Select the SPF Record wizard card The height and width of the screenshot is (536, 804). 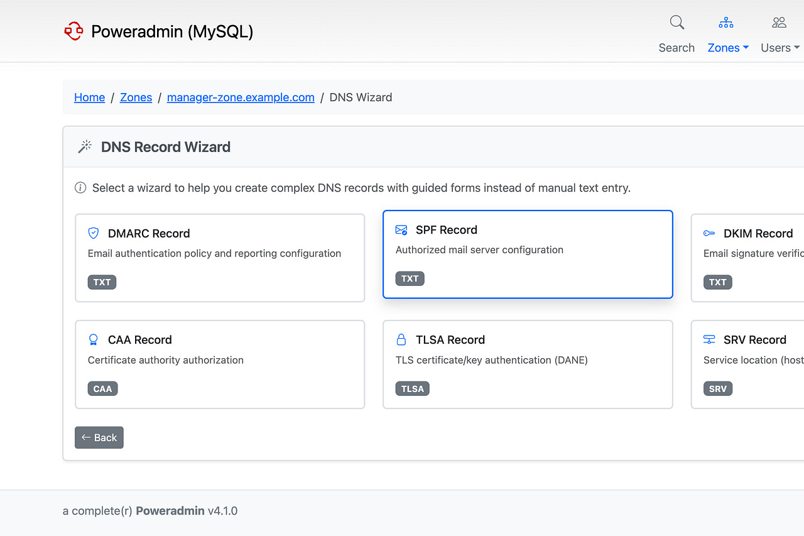tap(528, 254)
